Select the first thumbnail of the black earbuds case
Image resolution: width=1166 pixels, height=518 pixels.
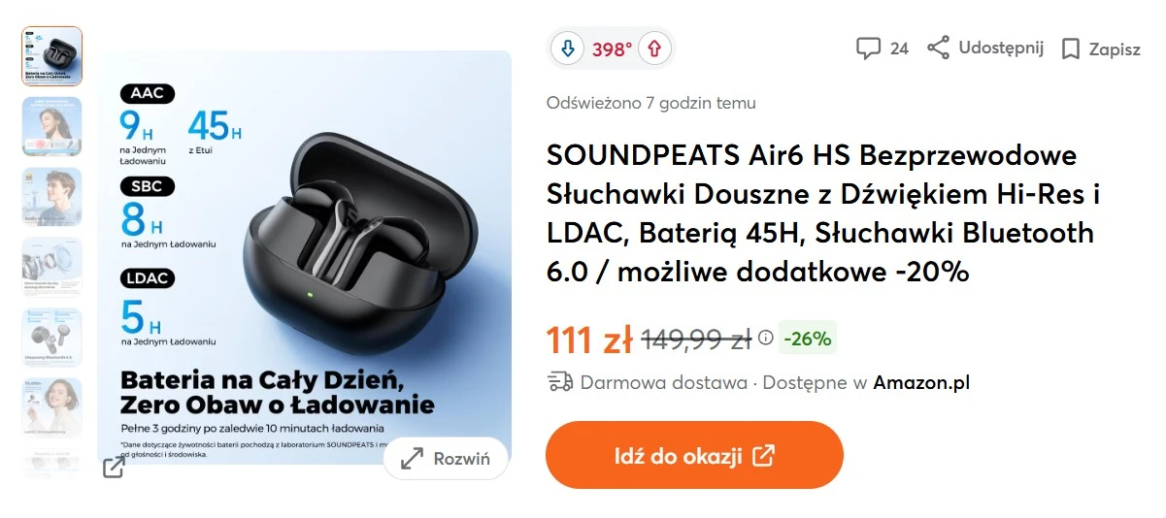[x=52, y=56]
